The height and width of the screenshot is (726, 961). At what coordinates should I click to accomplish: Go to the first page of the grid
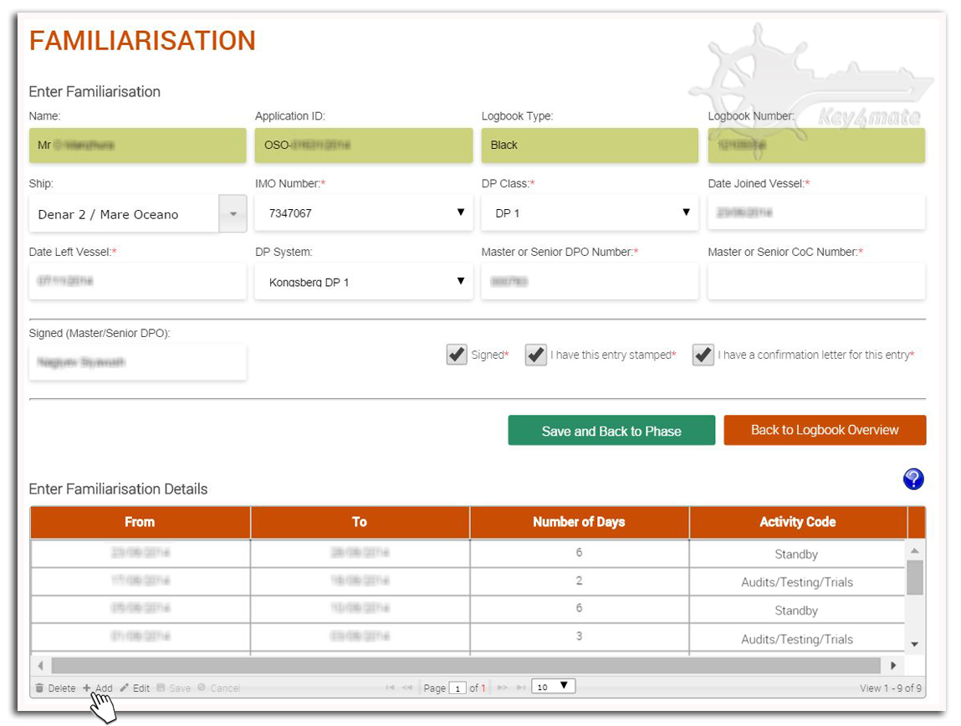390,688
